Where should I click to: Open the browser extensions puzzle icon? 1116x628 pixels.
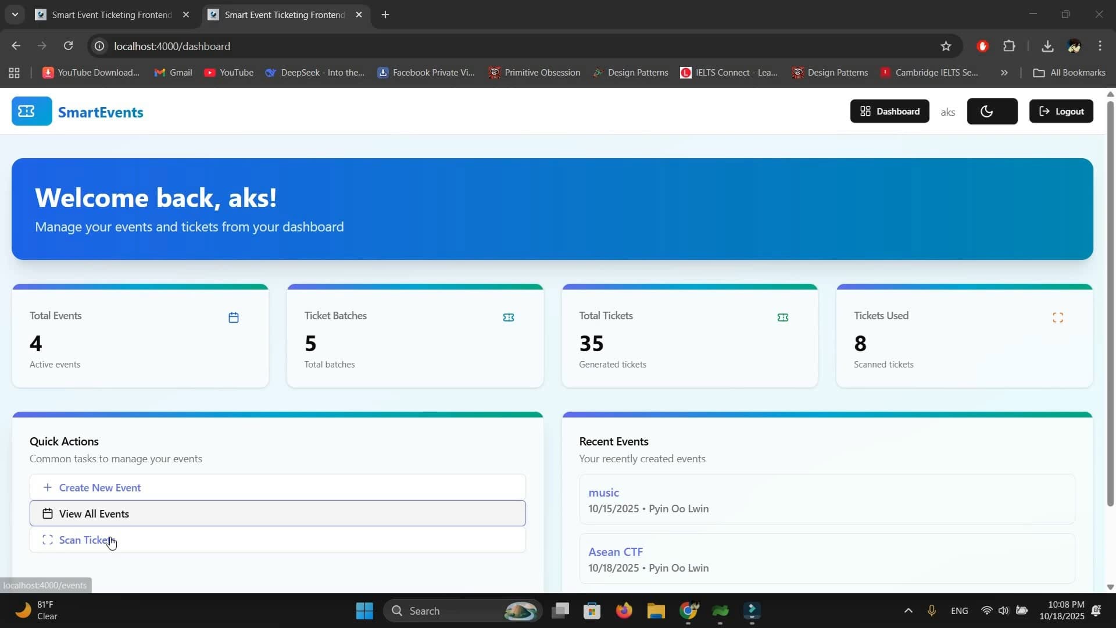[1010, 46]
